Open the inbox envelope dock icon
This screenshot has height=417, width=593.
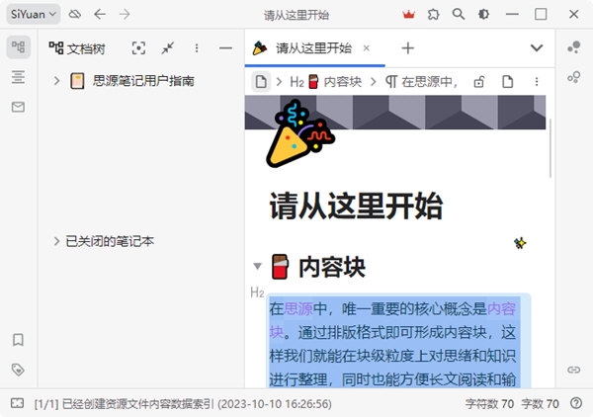coord(18,107)
